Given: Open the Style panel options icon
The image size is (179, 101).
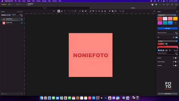Looking at the screenshot, I should pos(177,12).
